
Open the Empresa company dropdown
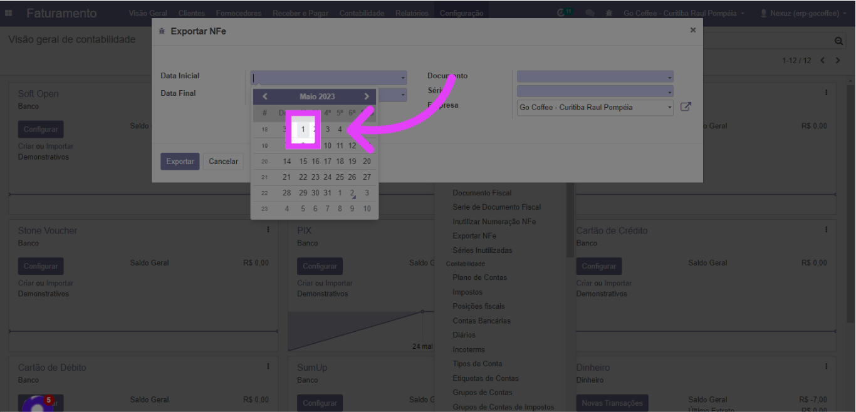595,107
